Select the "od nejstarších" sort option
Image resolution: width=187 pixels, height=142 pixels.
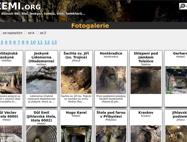[1, 33]
